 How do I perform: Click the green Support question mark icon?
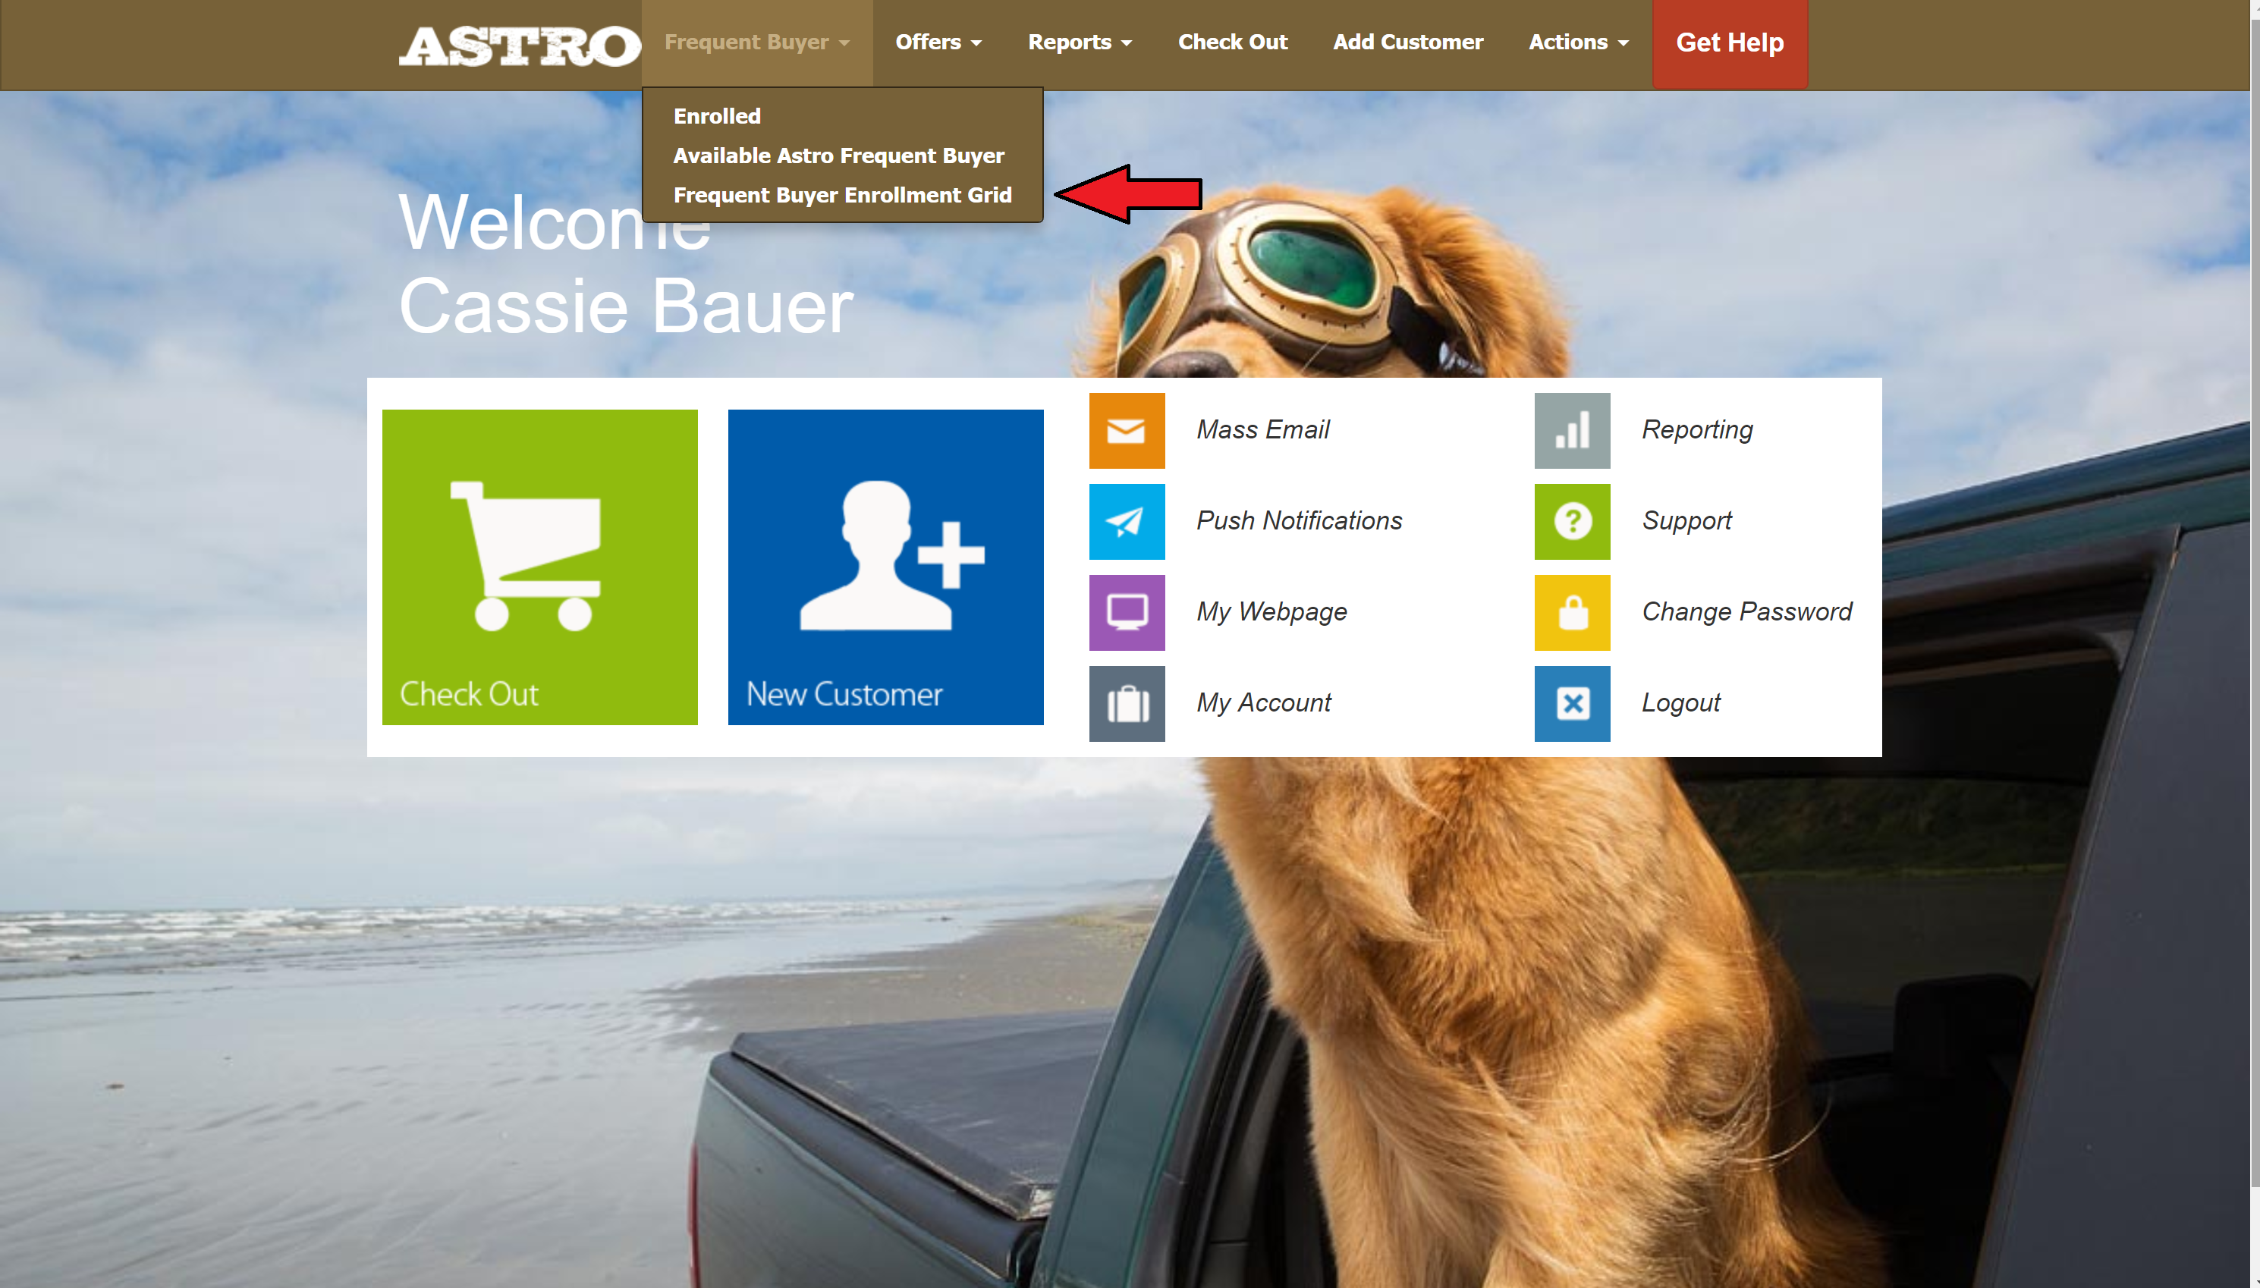tap(1572, 521)
